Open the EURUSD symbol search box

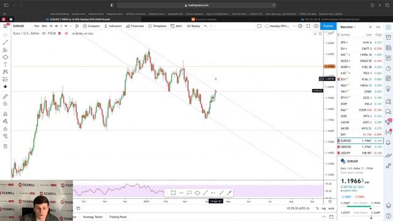coord(19,26)
